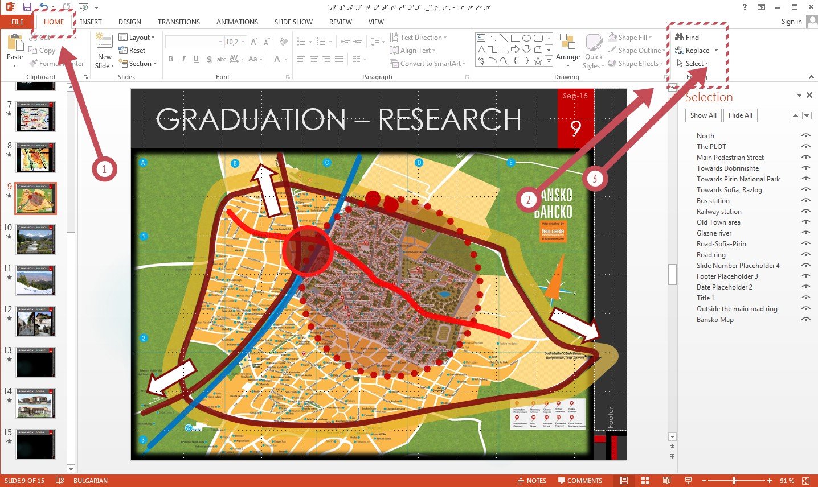Open the NOTES pane
This screenshot has height=487, width=818.
point(531,481)
